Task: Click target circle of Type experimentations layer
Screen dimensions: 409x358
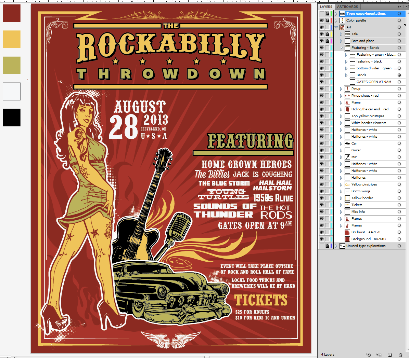Action: [x=399, y=14]
